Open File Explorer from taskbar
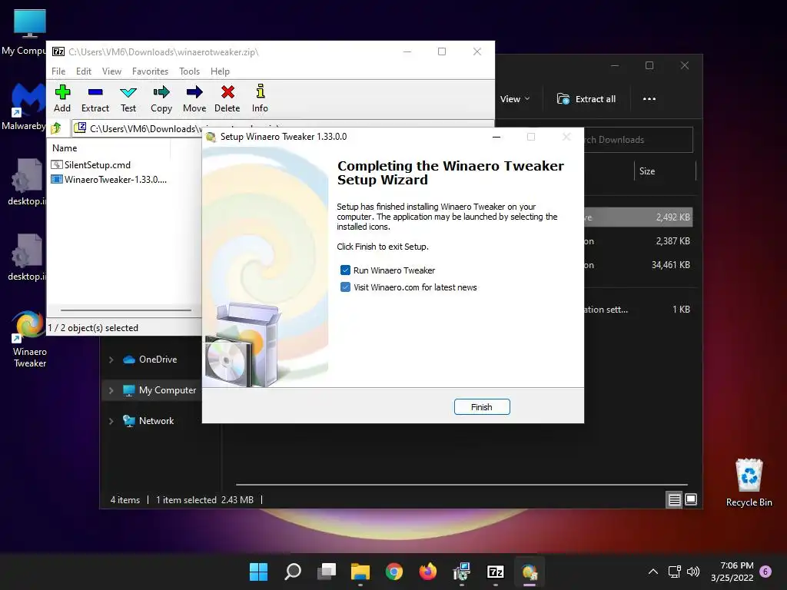 coord(360,572)
